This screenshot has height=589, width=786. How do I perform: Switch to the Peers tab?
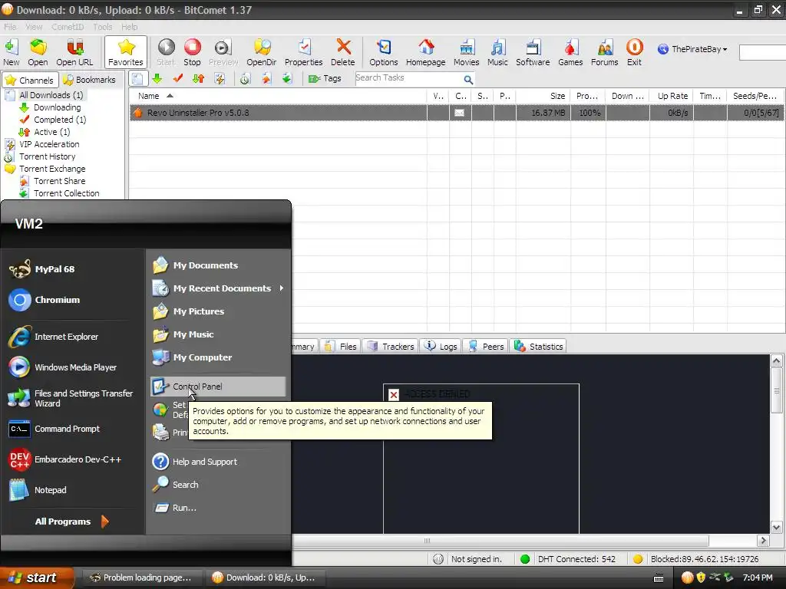coord(486,347)
